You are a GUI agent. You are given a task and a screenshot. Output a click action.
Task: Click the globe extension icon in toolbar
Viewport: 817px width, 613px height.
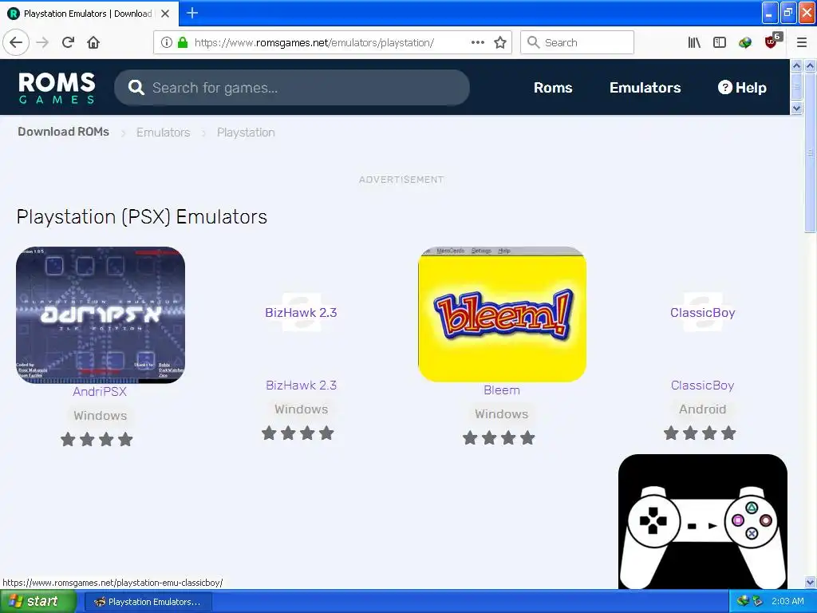[x=745, y=42]
